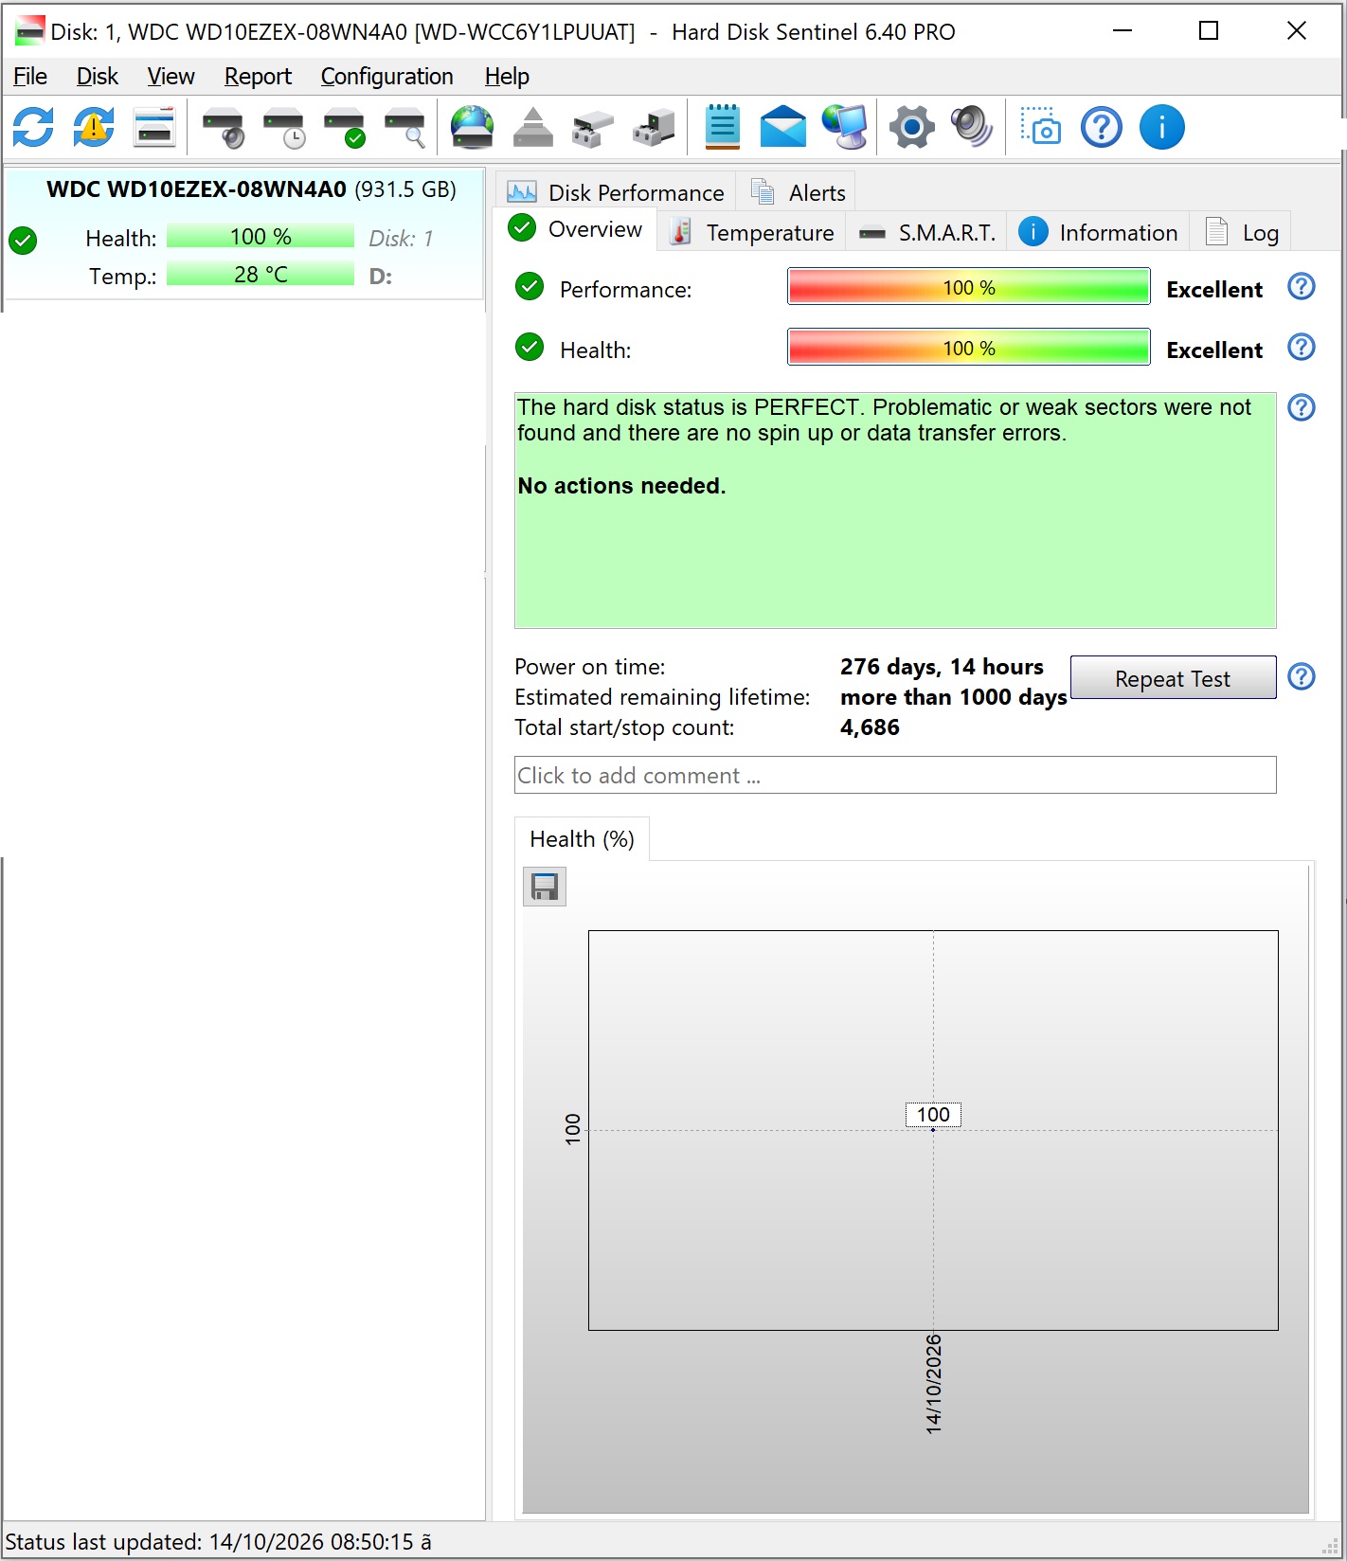Open the File menu
This screenshot has height=1561, width=1347.
(30, 76)
